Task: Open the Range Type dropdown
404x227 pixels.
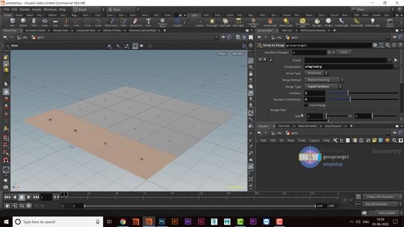Action: click(323, 86)
